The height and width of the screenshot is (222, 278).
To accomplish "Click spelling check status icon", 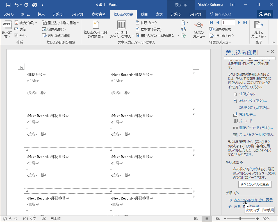I will pyautogui.click(x=44, y=219).
